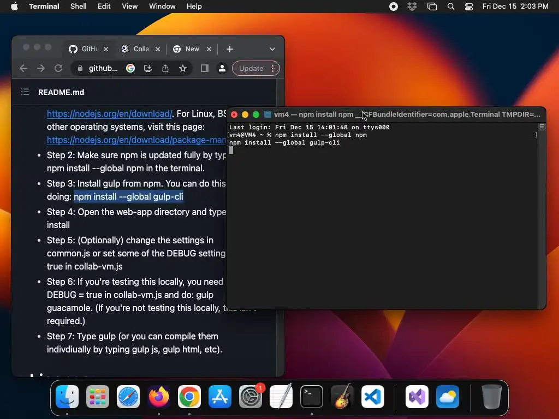Viewport: 559px width, 419px height.
Task: Click the Google icon in address bar
Action: coord(130,68)
